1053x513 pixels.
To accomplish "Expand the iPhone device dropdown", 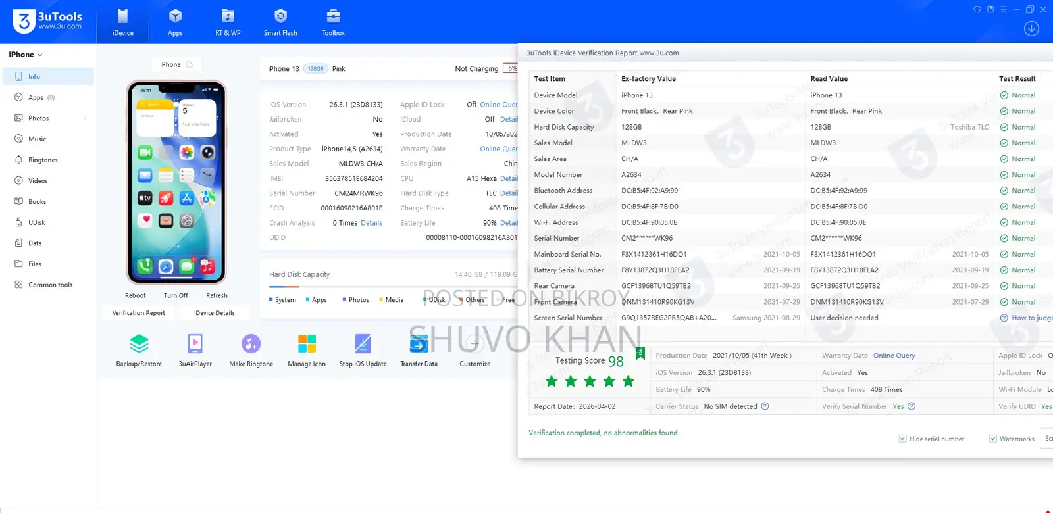I will (x=26, y=55).
